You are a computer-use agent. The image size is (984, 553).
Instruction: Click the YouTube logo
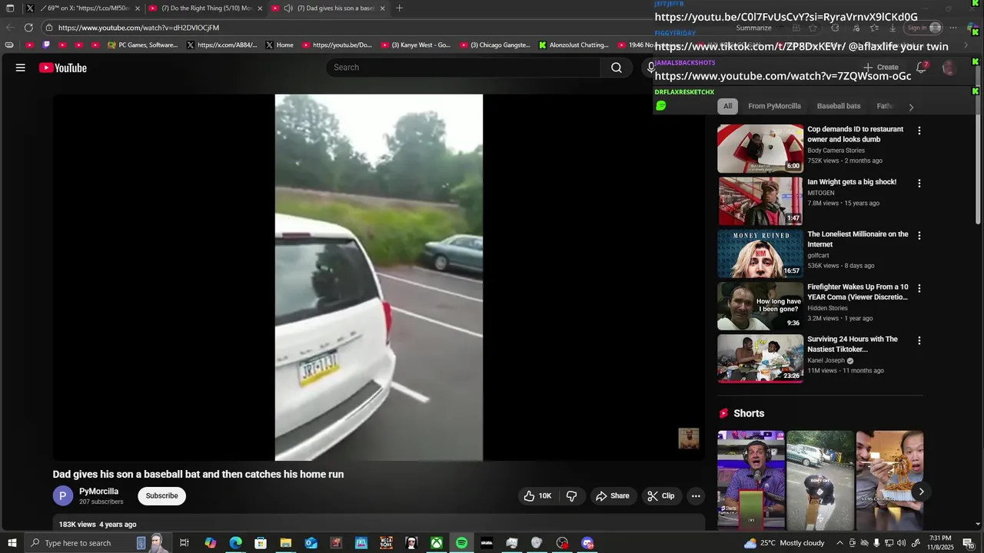pos(63,68)
